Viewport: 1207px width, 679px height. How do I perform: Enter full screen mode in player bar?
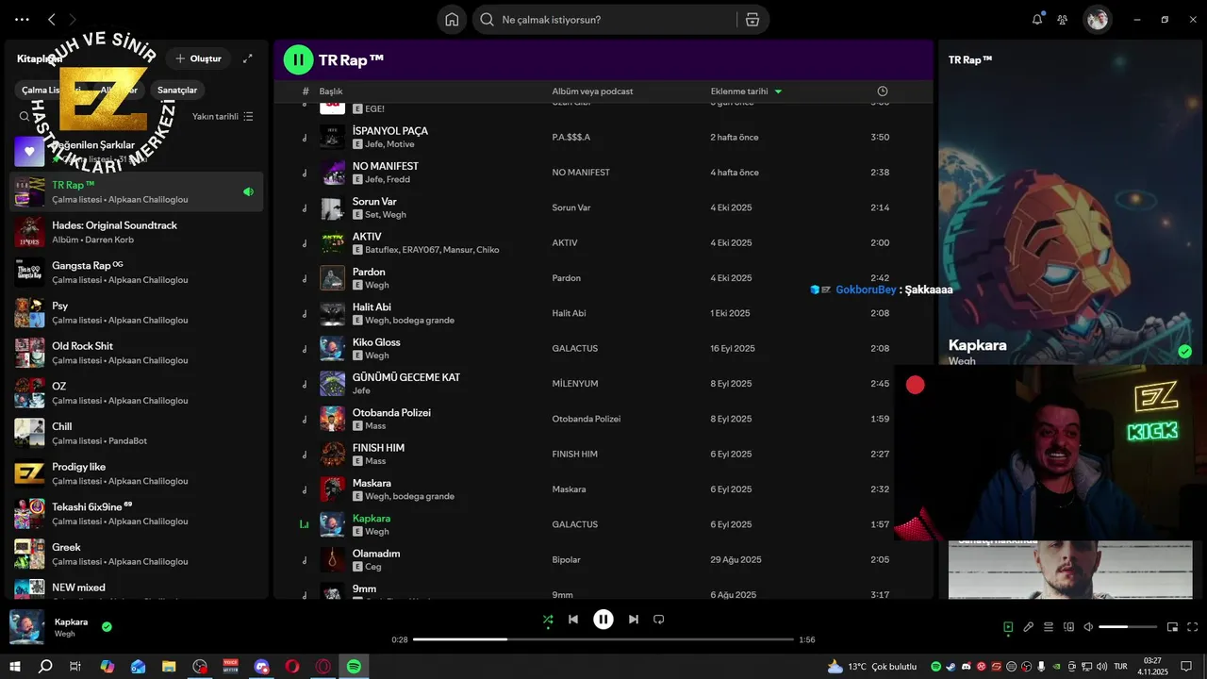(1192, 627)
